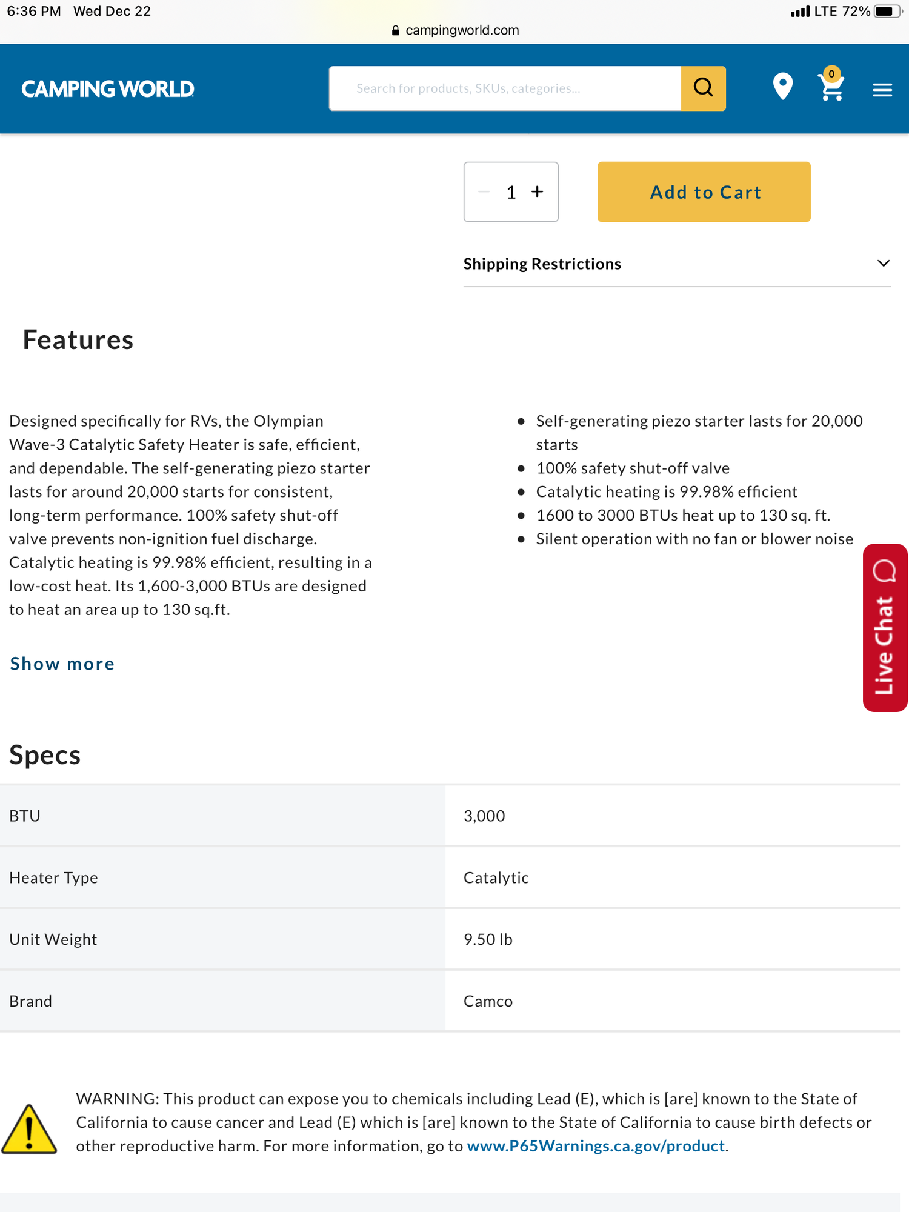Expand the Shipping Restrictions section title

click(x=542, y=264)
